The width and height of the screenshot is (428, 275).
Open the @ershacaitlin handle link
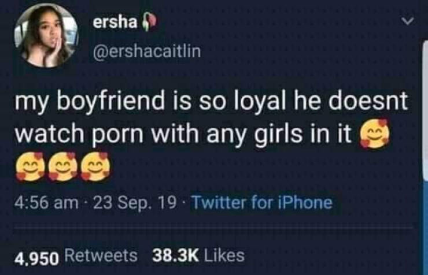point(147,51)
